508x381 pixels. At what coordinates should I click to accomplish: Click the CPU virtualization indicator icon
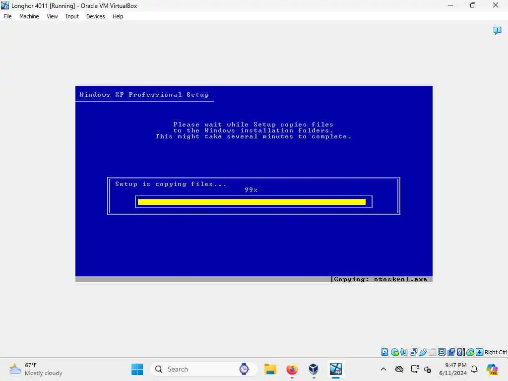(461, 352)
